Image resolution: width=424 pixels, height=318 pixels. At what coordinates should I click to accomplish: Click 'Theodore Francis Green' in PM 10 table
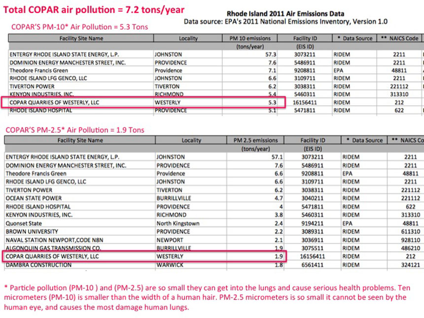pos(38,71)
